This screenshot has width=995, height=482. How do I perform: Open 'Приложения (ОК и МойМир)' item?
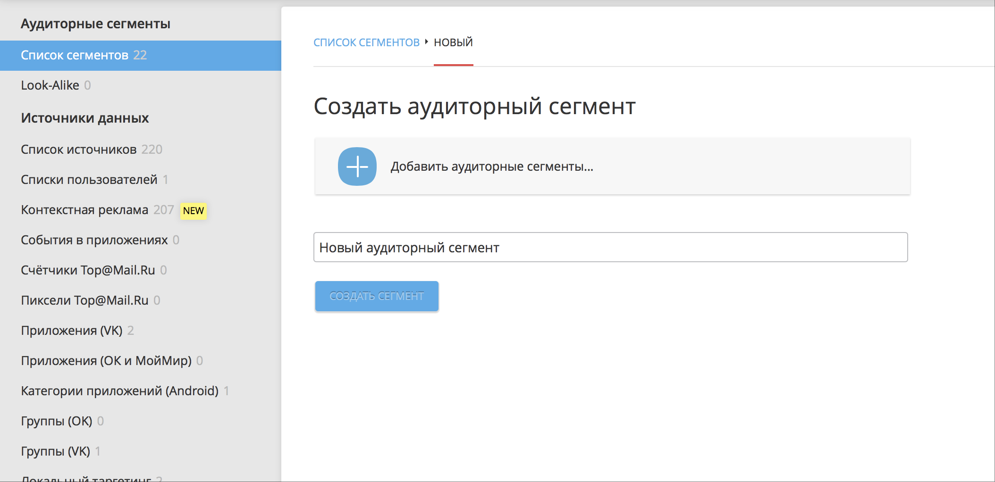point(106,361)
